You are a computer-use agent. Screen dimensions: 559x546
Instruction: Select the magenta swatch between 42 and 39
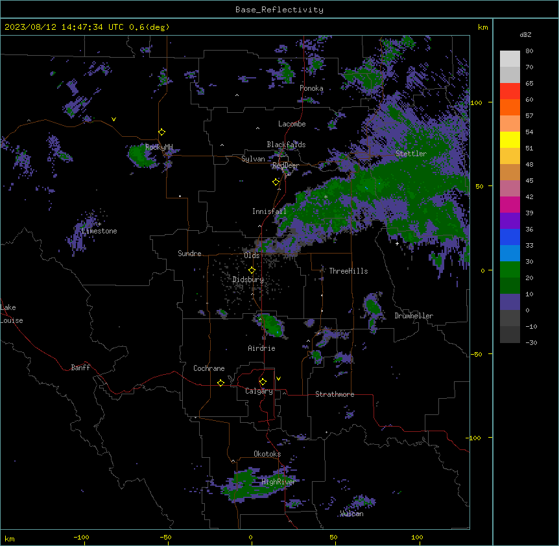click(510, 204)
